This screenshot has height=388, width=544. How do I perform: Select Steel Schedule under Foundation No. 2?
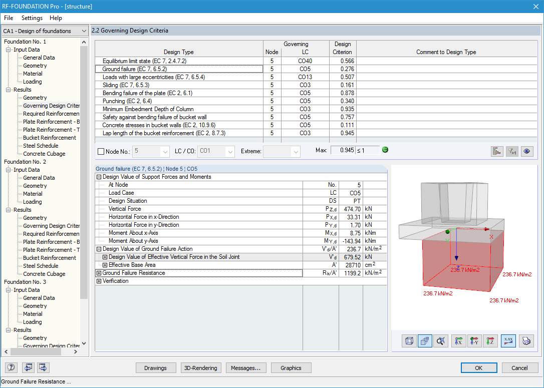41,266
